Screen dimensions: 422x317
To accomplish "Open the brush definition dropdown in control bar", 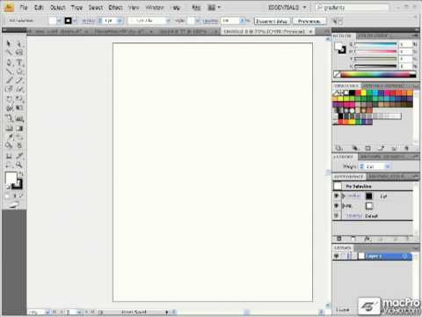I will click(168, 21).
